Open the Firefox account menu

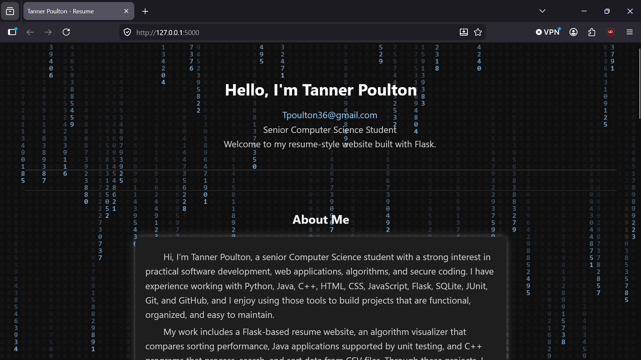[573, 32]
